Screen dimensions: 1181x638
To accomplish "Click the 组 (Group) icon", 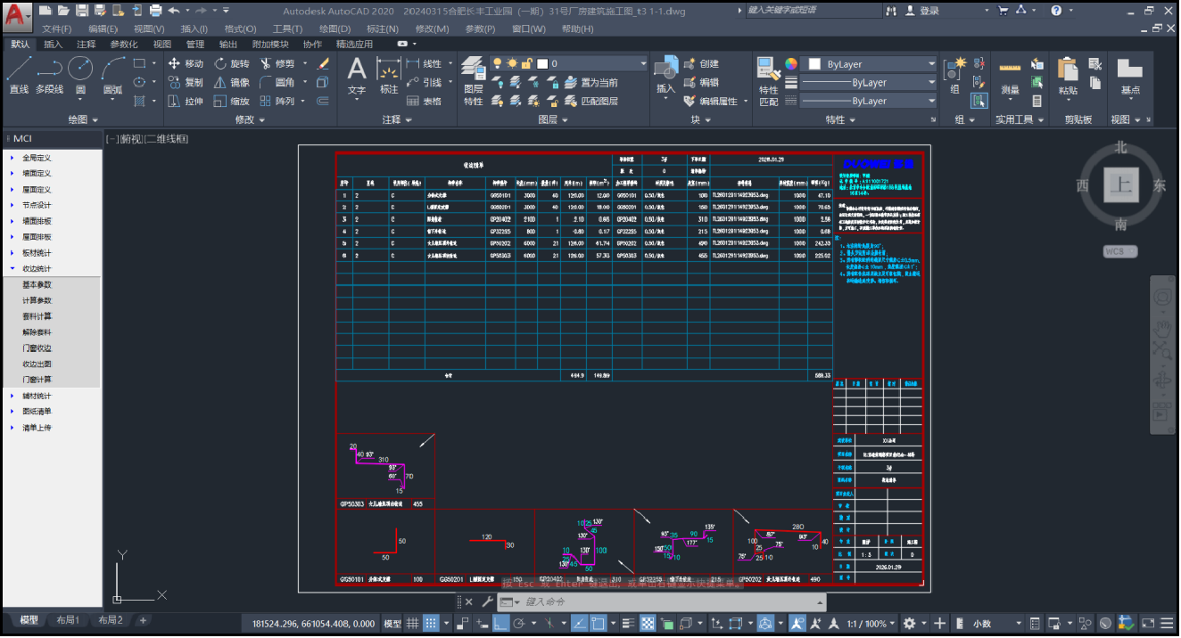I will click(954, 75).
